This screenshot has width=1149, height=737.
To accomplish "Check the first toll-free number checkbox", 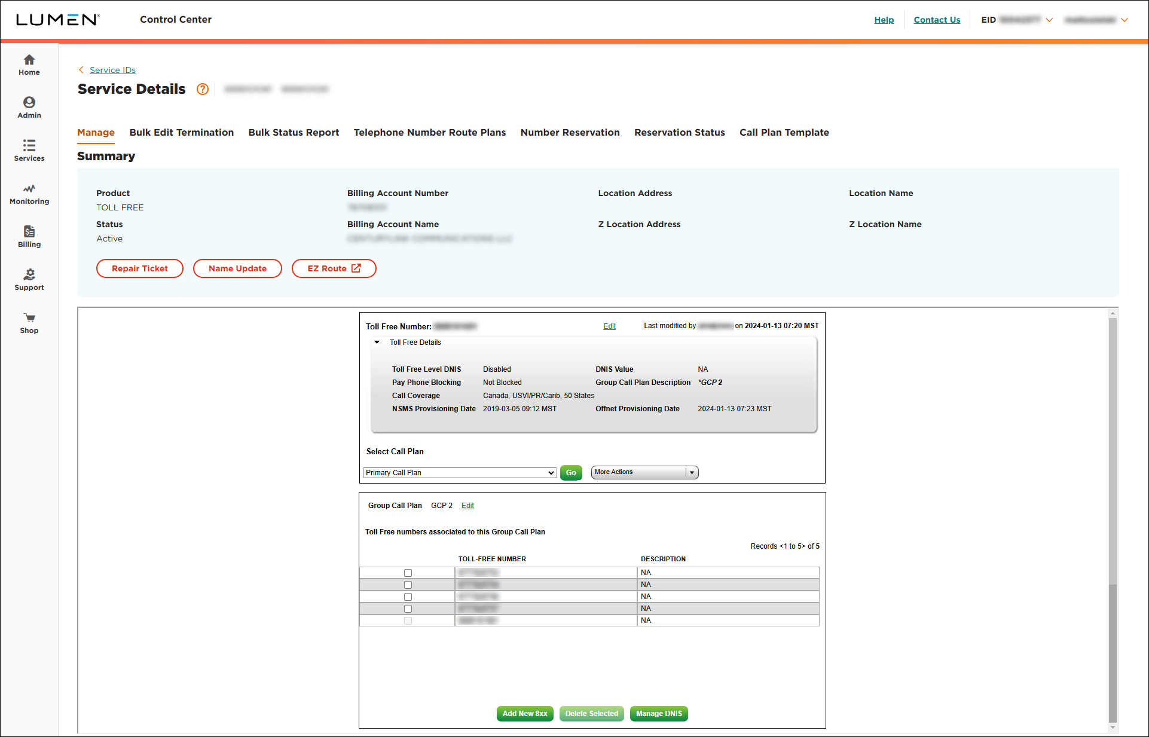I will [408, 573].
